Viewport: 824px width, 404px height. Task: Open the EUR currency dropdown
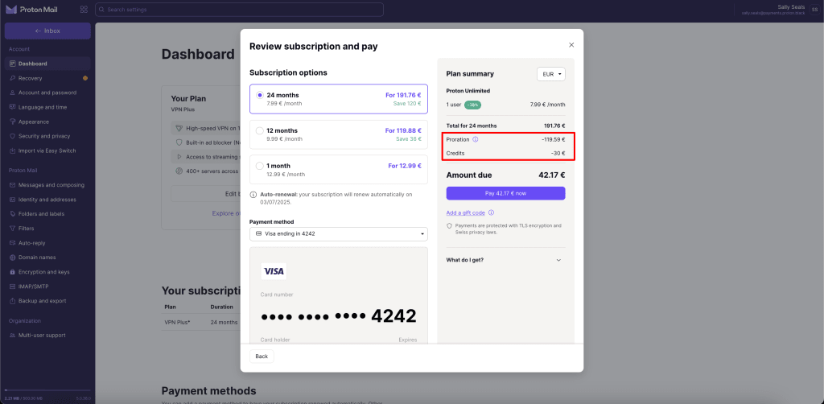(550, 74)
